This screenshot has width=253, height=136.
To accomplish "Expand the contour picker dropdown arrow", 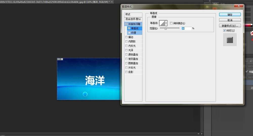I will click(x=166, y=23).
